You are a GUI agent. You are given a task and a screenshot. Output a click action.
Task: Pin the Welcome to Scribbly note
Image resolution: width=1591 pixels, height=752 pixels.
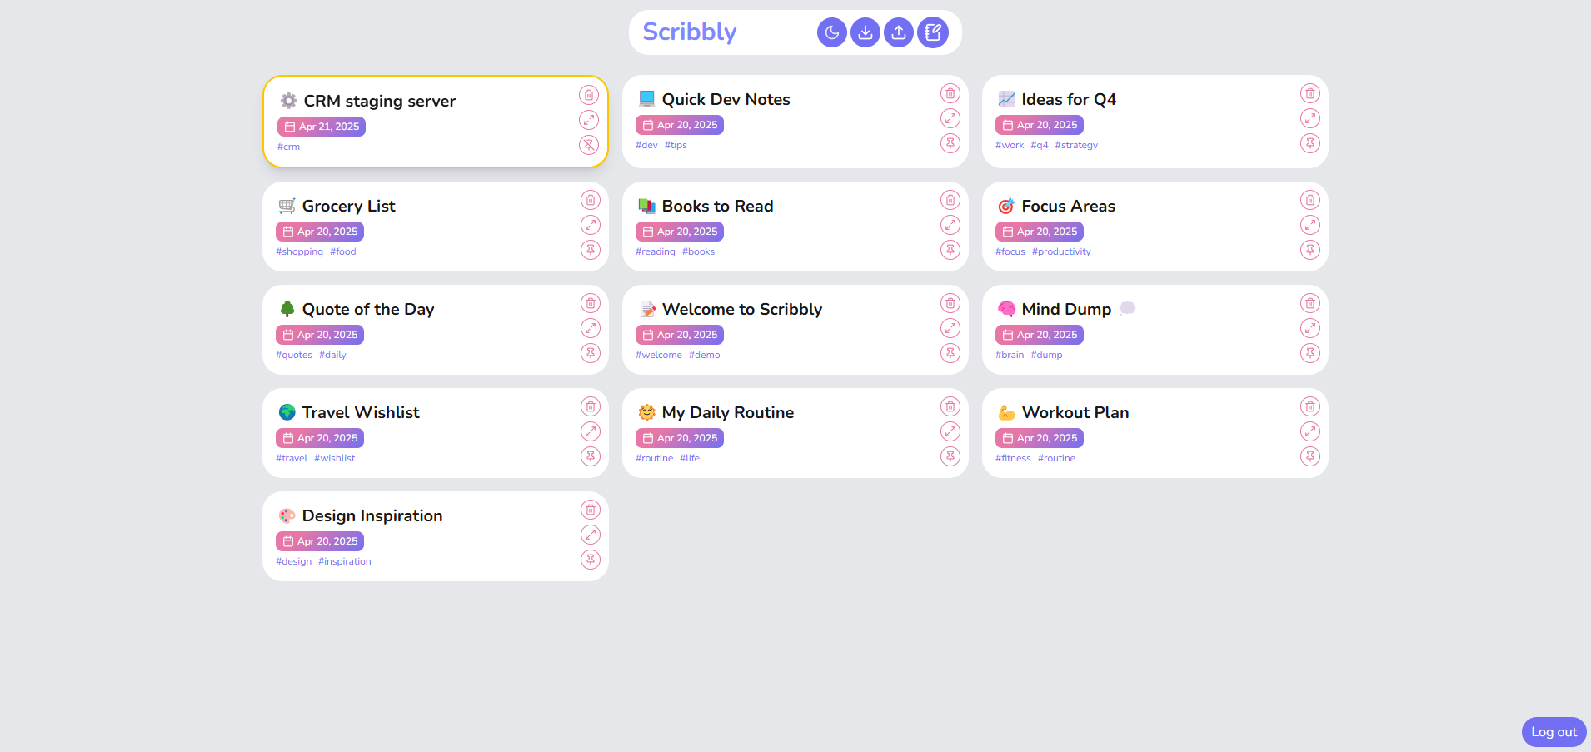point(950,353)
